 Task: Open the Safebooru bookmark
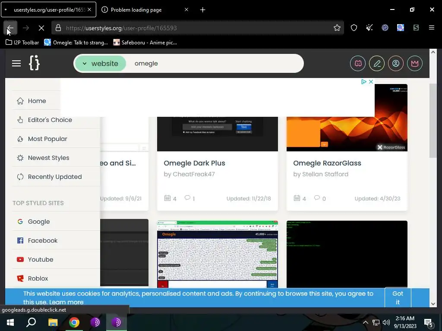tap(145, 43)
